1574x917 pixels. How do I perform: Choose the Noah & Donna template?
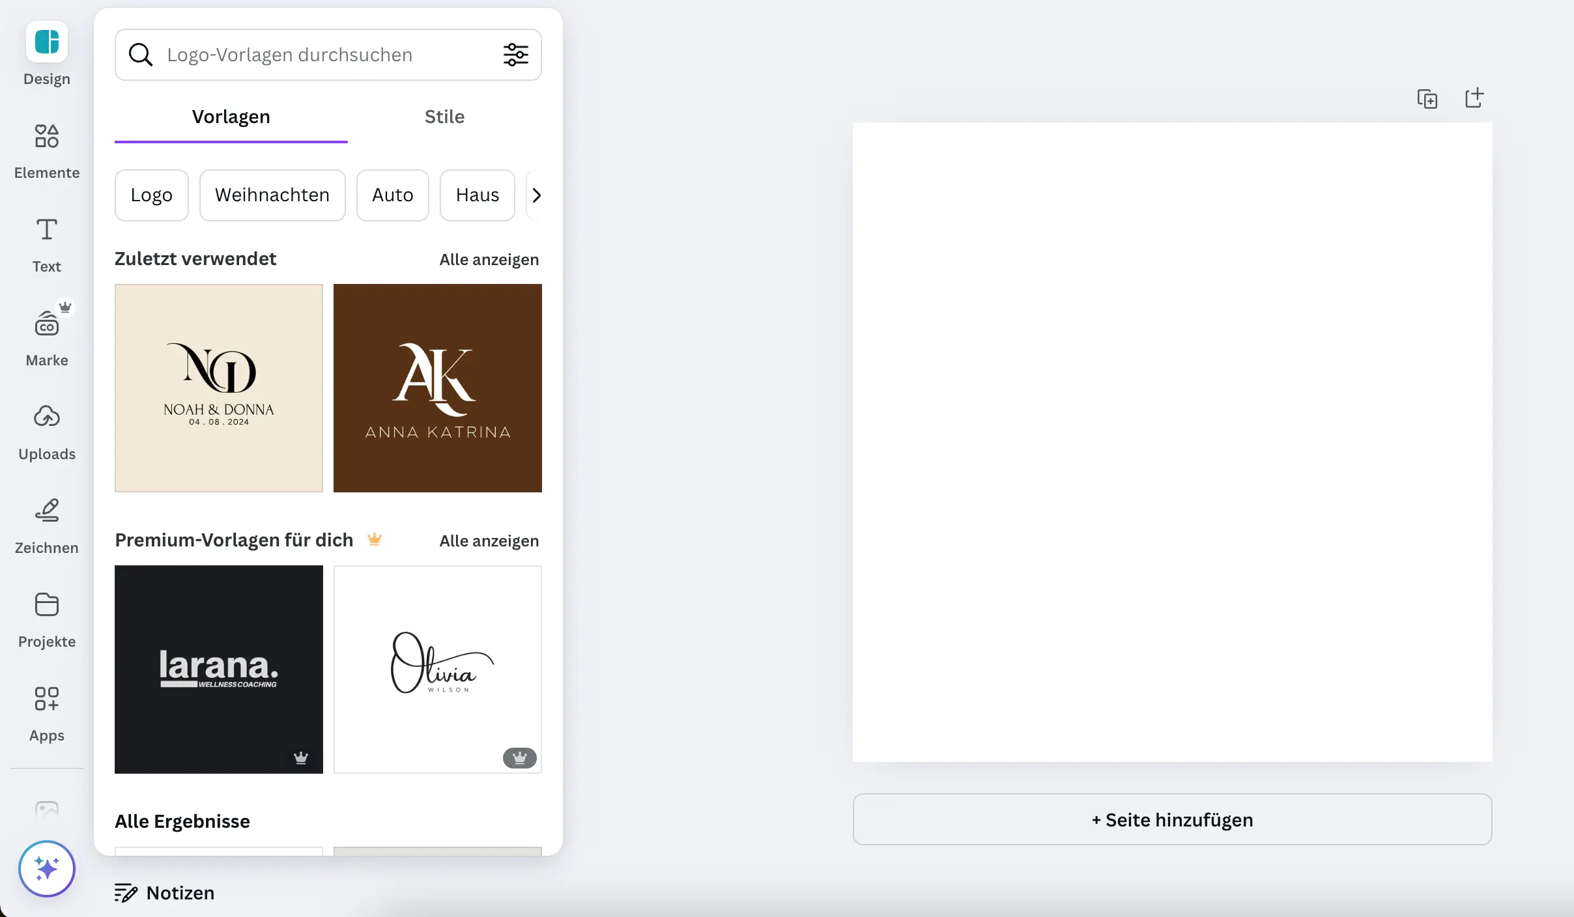click(x=219, y=388)
